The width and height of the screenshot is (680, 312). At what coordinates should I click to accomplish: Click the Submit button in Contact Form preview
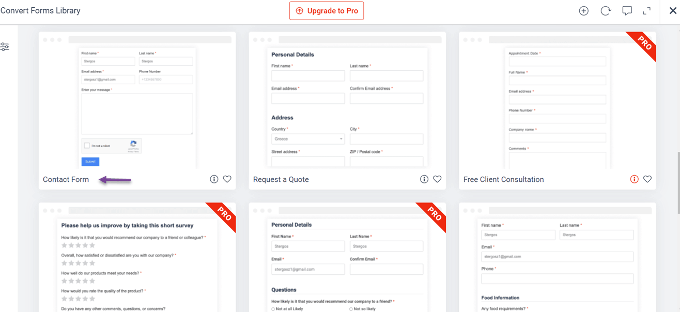coord(90,162)
